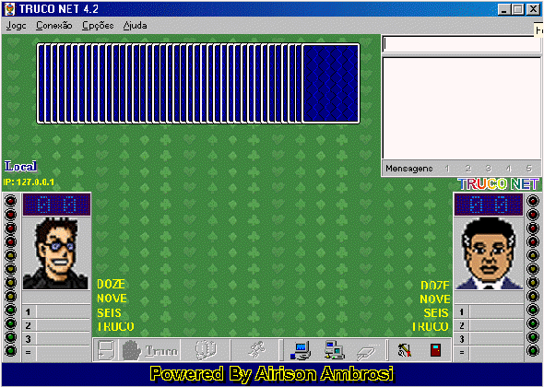
Task: Open the Conexão menu
Action: [x=54, y=26]
